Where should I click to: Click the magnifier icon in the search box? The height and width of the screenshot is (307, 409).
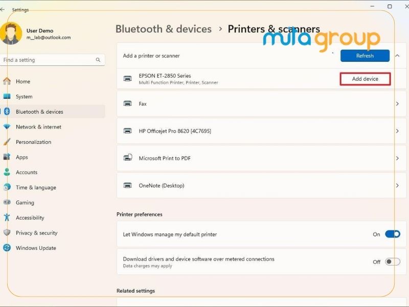[98, 60]
